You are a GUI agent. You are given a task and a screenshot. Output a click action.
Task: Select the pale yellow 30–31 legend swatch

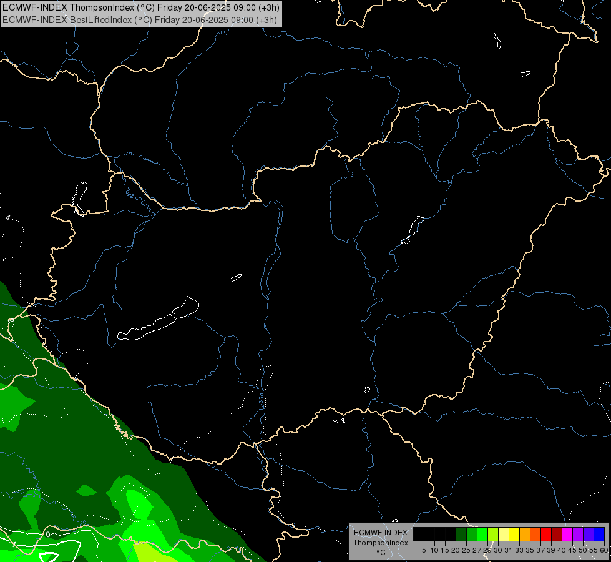pos(504,534)
